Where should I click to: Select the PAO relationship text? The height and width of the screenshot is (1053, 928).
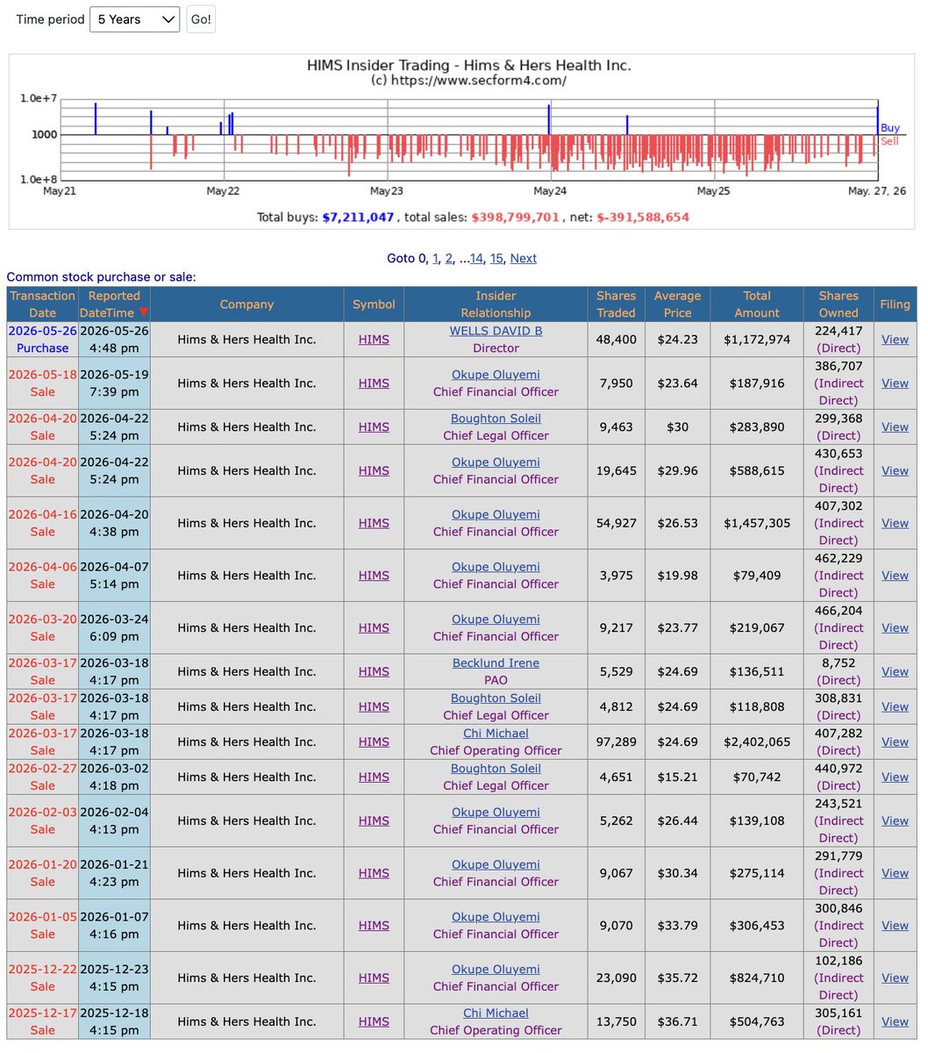coord(496,680)
